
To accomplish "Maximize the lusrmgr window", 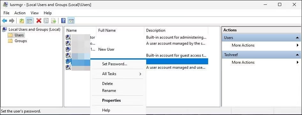I will 280,4.
